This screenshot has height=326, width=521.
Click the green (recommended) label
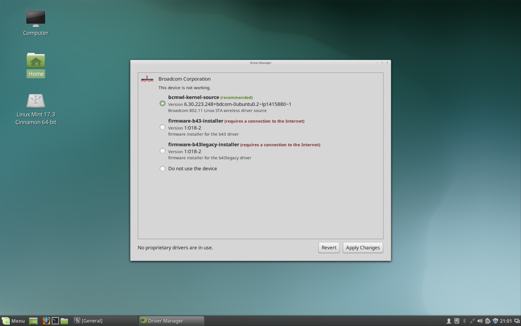click(236, 98)
